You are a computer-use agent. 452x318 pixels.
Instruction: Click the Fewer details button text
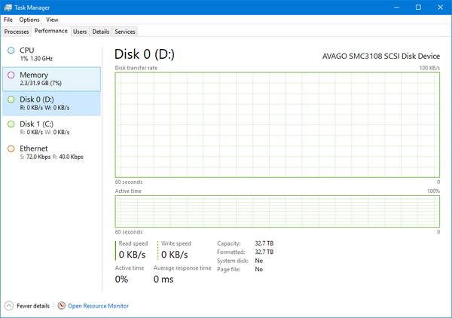[x=32, y=306]
